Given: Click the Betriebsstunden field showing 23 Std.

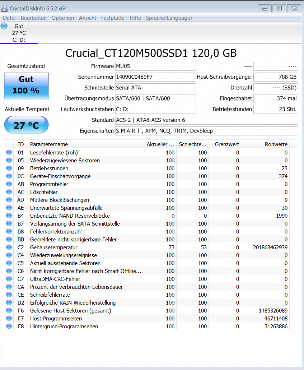Looking at the screenshot, I should (x=276, y=109).
